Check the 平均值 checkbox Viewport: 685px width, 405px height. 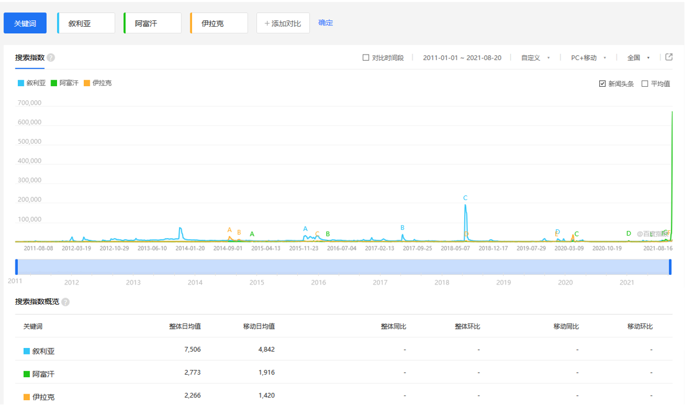coord(645,84)
